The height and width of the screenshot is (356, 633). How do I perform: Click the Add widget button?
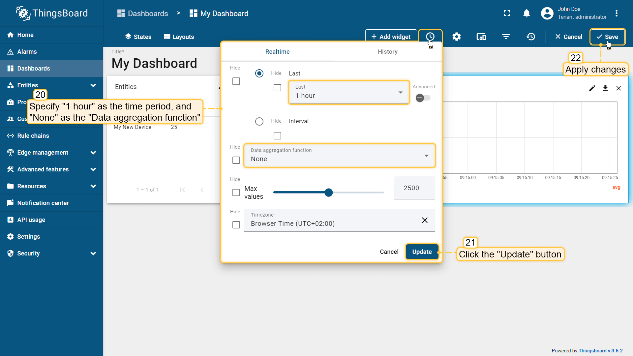[391, 37]
